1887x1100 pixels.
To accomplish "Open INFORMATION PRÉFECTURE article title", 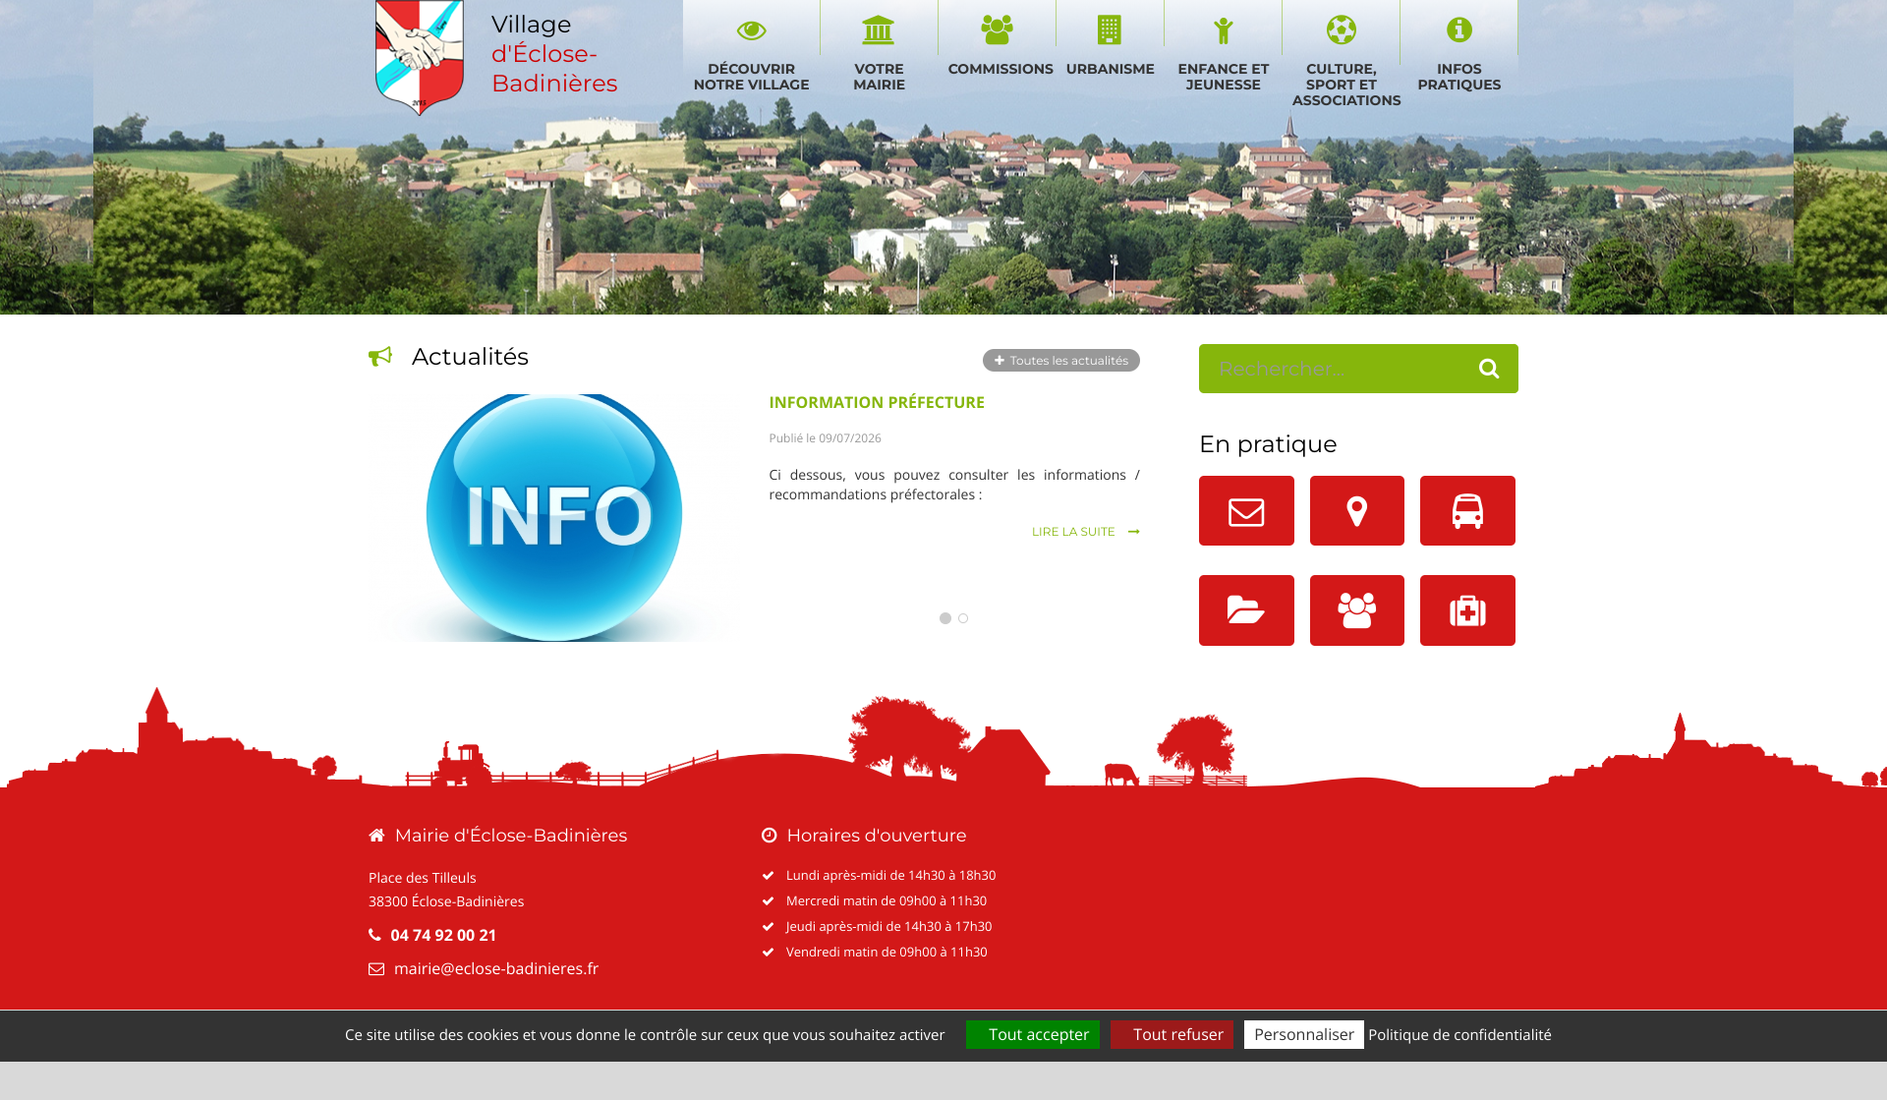I will [877, 402].
